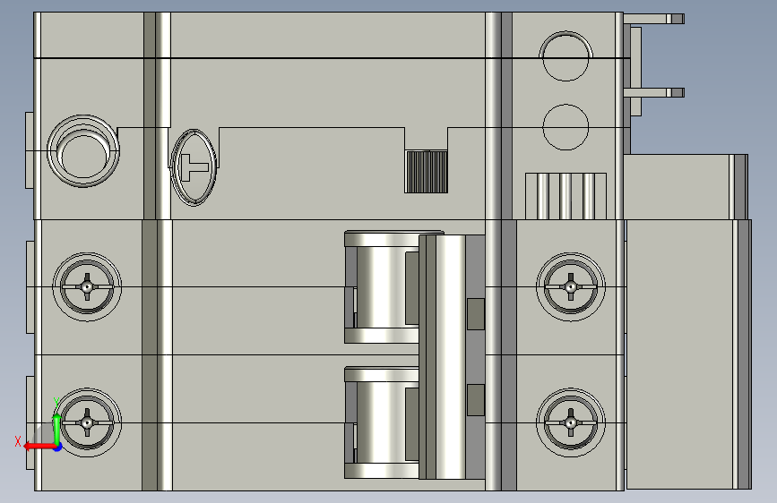Click the green Y axis arrow of the triad

57,428
